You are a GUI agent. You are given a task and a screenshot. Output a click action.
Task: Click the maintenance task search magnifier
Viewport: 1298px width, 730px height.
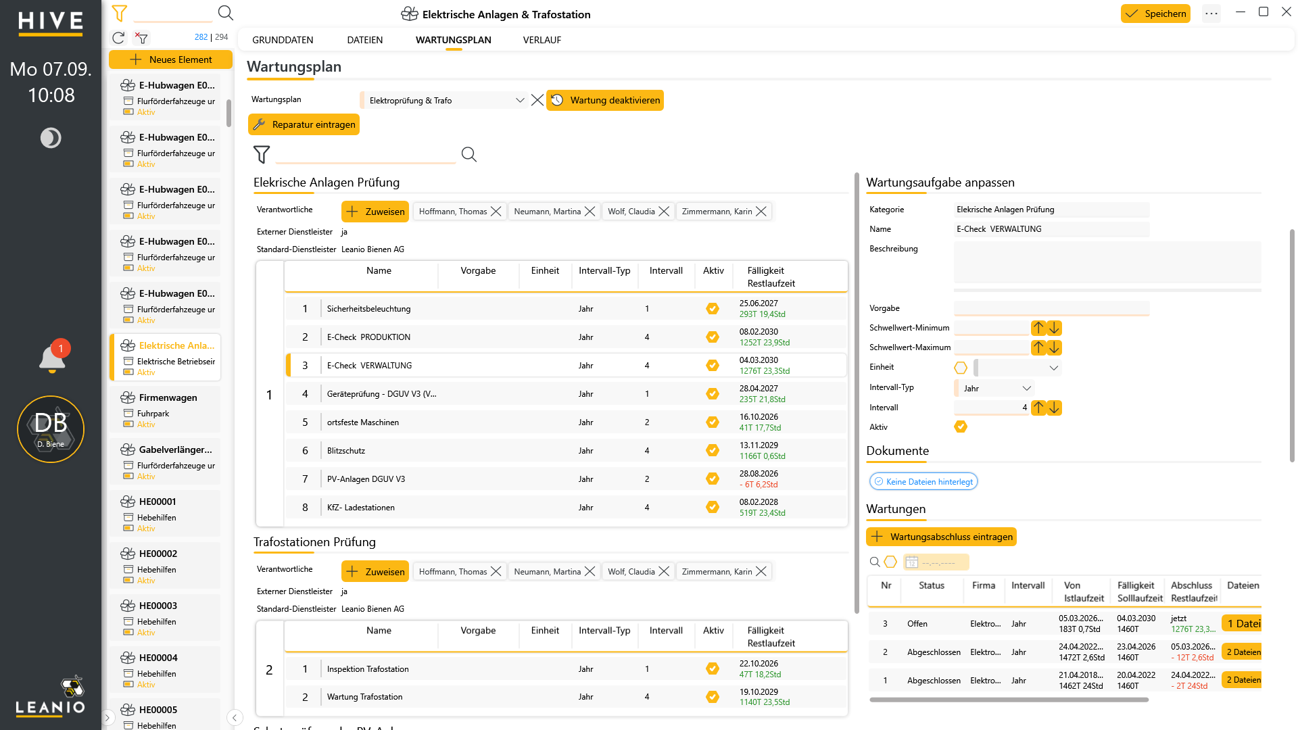[x=468, y=155]
